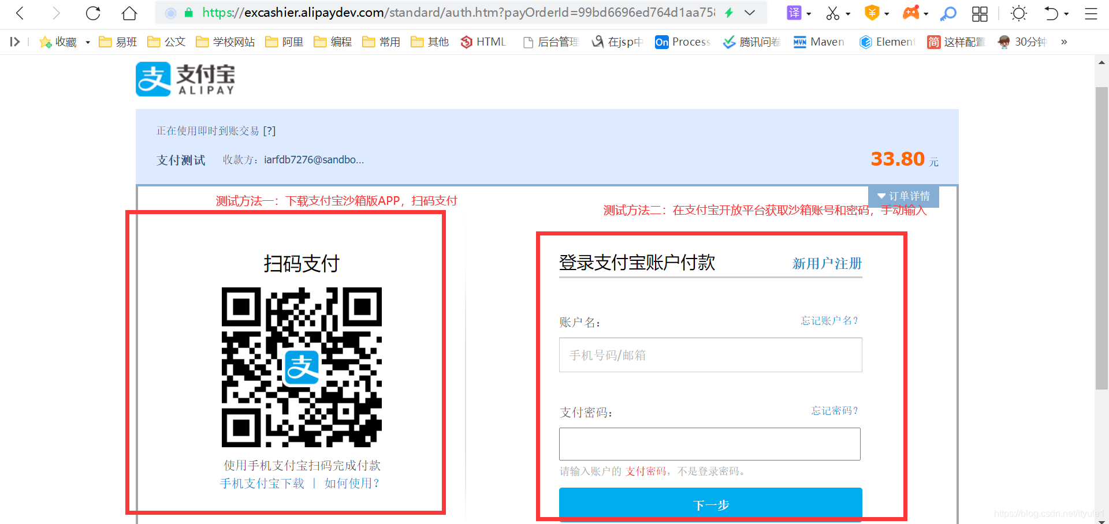Viewport: 1109px width, 524px height.
Task: Click the undo closed tab icon
Action: (1051, 13)
